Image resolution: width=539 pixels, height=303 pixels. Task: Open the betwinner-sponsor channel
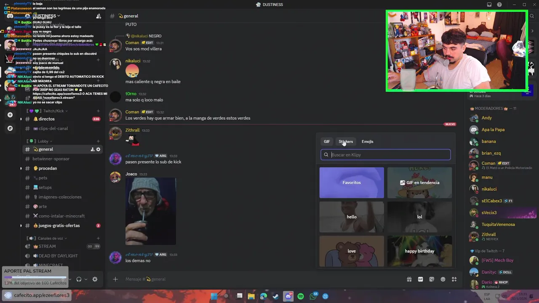pos(62,159)
